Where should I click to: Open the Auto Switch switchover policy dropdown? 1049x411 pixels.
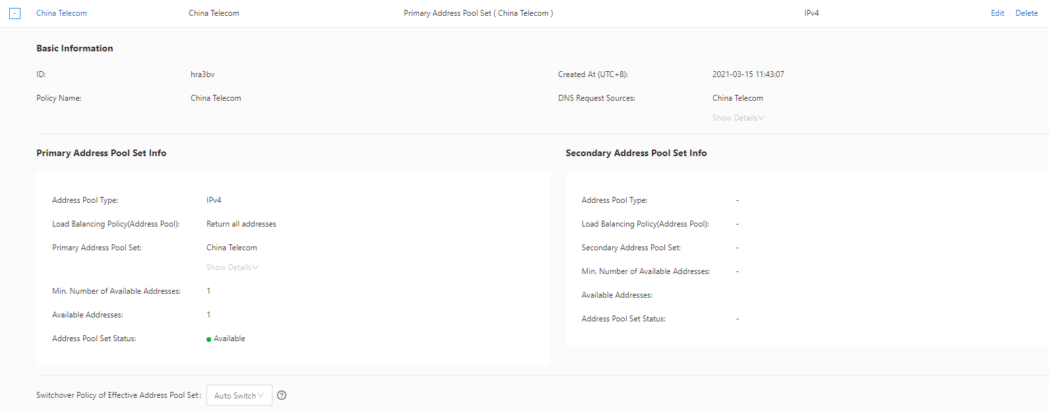pyautogui.click(x=239, y=395)
